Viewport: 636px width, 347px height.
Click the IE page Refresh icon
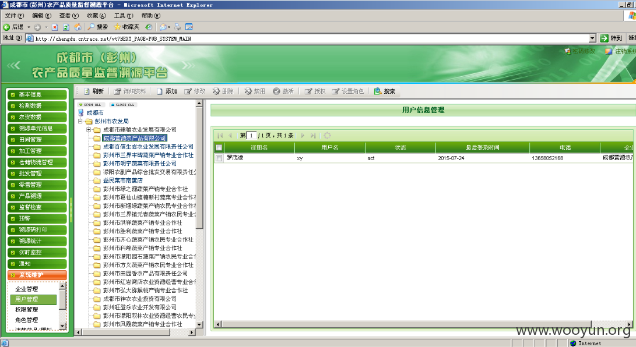(x=66, y=27)
